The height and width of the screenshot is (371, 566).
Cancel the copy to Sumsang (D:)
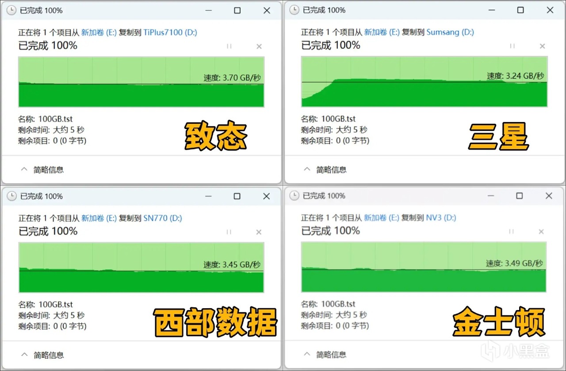point(543,46)
